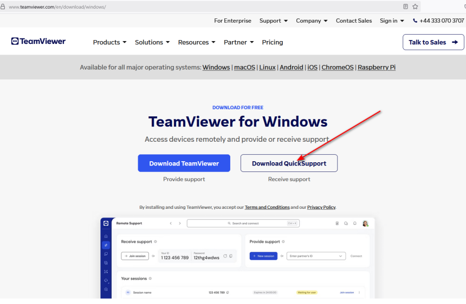
Task: Toggle the reader view icon in address bar
Action: click(x=405, y=6)
